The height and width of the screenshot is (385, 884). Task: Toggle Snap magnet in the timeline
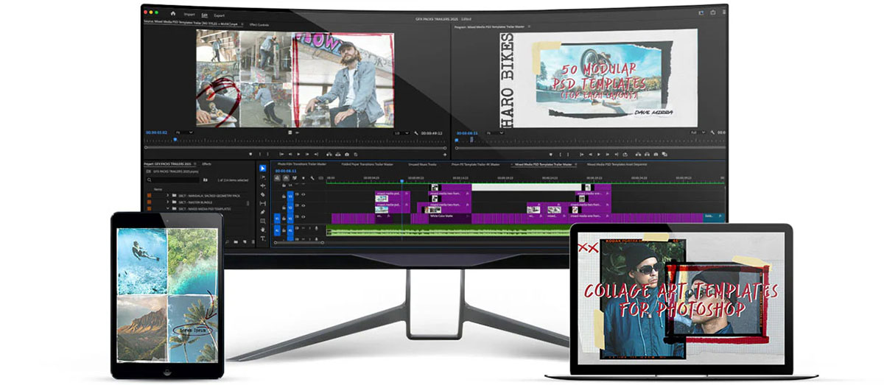tap(285, 178)
